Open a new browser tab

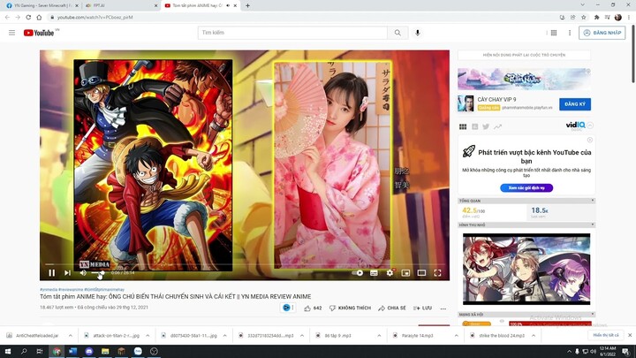click(x=247, y=5)
